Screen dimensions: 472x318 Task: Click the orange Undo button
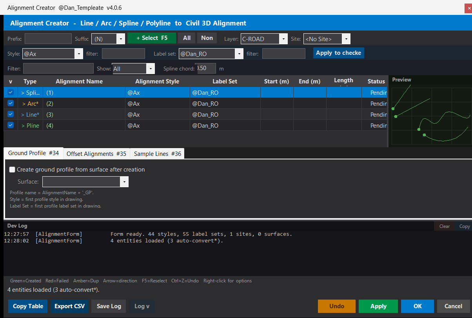coord(337,306)
